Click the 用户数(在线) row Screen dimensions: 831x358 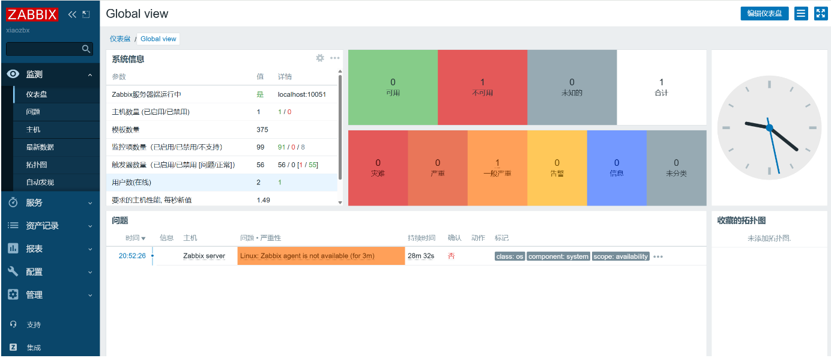pyautogui.click(x=222, y=183)
